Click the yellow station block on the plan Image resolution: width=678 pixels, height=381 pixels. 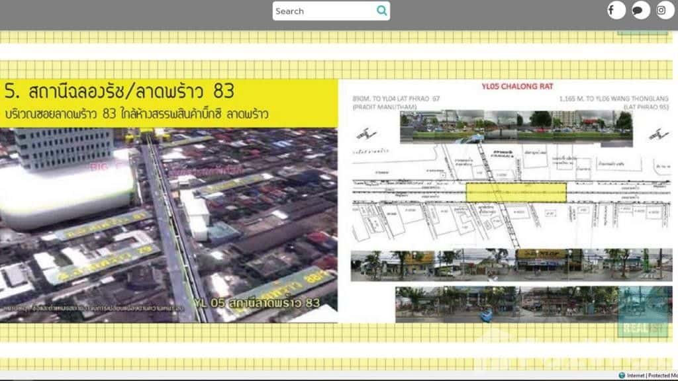[x=516, y=192]
